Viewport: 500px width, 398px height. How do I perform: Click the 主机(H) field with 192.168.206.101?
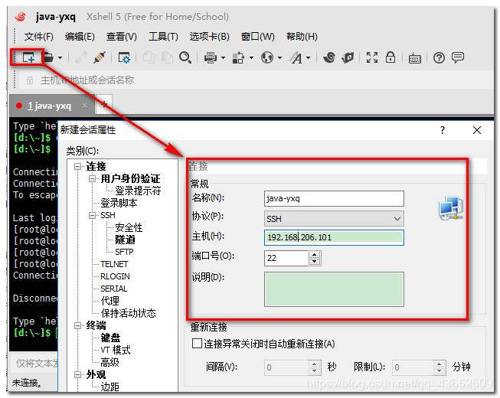334,237
